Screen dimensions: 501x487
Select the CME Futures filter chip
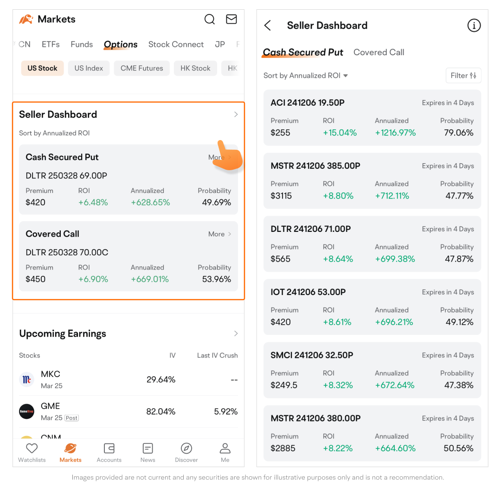click(x=141, y=68)
